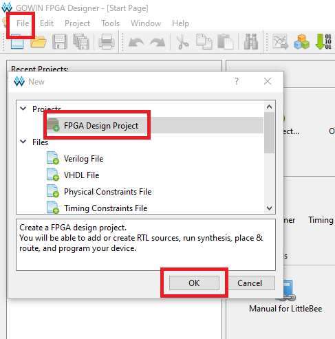
Task: Open the Tools menu
Action: click(111, 23)
